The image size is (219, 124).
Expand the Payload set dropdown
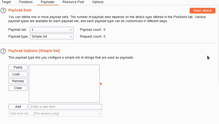(x=52, y=30)
